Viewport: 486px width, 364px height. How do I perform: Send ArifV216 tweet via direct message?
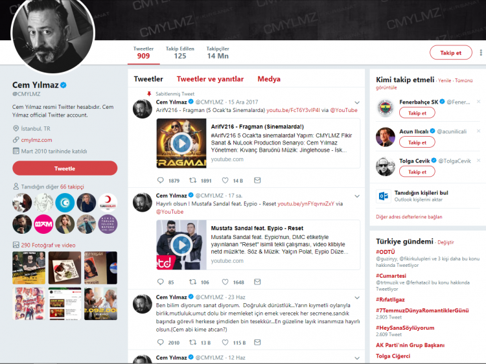point(257,180)
